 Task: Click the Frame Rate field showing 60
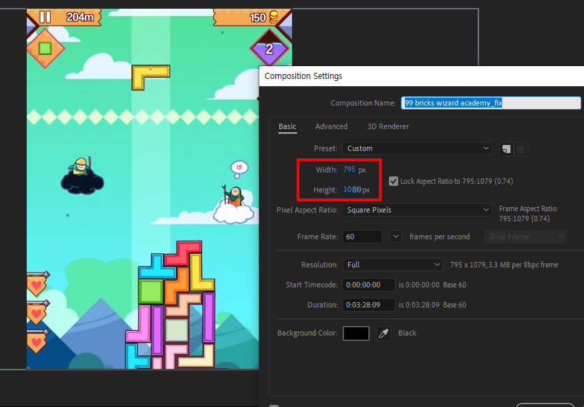click(362, 237)
